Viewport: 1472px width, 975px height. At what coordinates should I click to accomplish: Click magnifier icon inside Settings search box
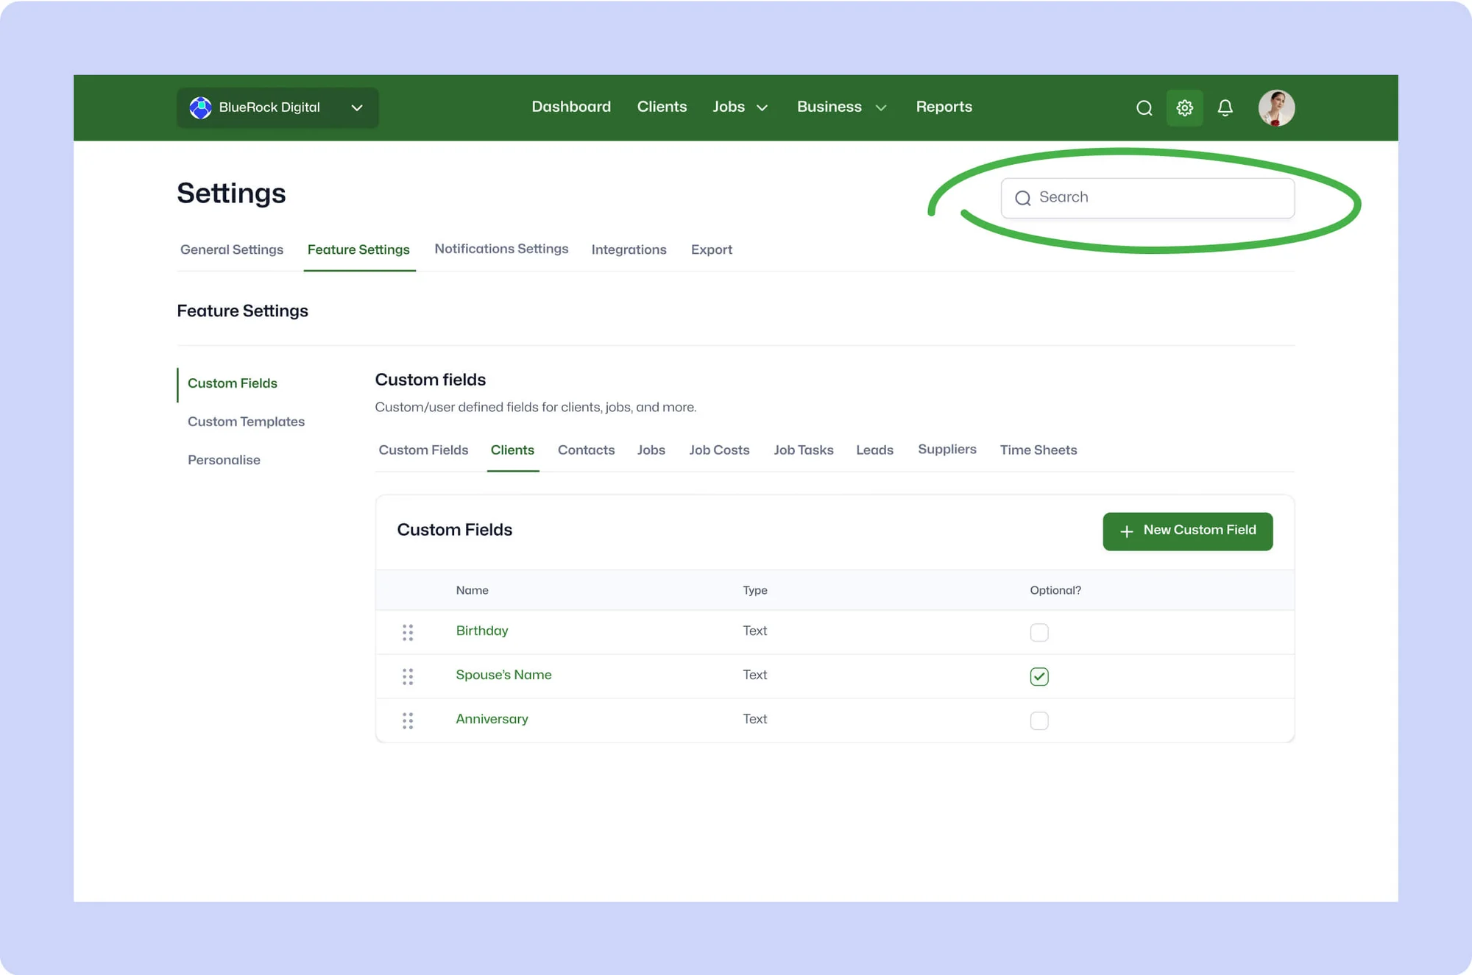click(x=1022, y=198)
